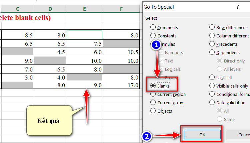Image resolution: width=250 pixels, height=143 pixels.
Task: Choose the Conditional formats radio option
Action: (x=212, y=94)
